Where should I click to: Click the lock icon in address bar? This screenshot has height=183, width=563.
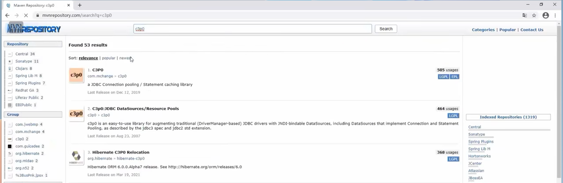[x=38, y=15]
